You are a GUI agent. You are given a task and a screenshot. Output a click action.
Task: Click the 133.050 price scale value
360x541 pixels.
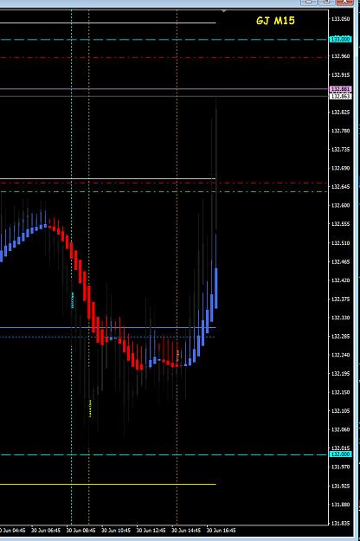(x=340, y=19)
